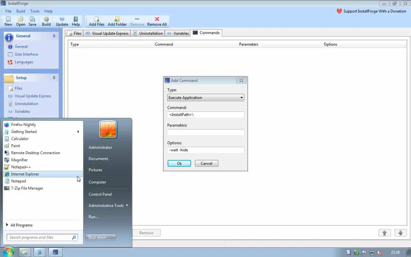Open the Type dropdown in Add Command
The width and height of the screenshot is (411, 257).
pos(205,98)
